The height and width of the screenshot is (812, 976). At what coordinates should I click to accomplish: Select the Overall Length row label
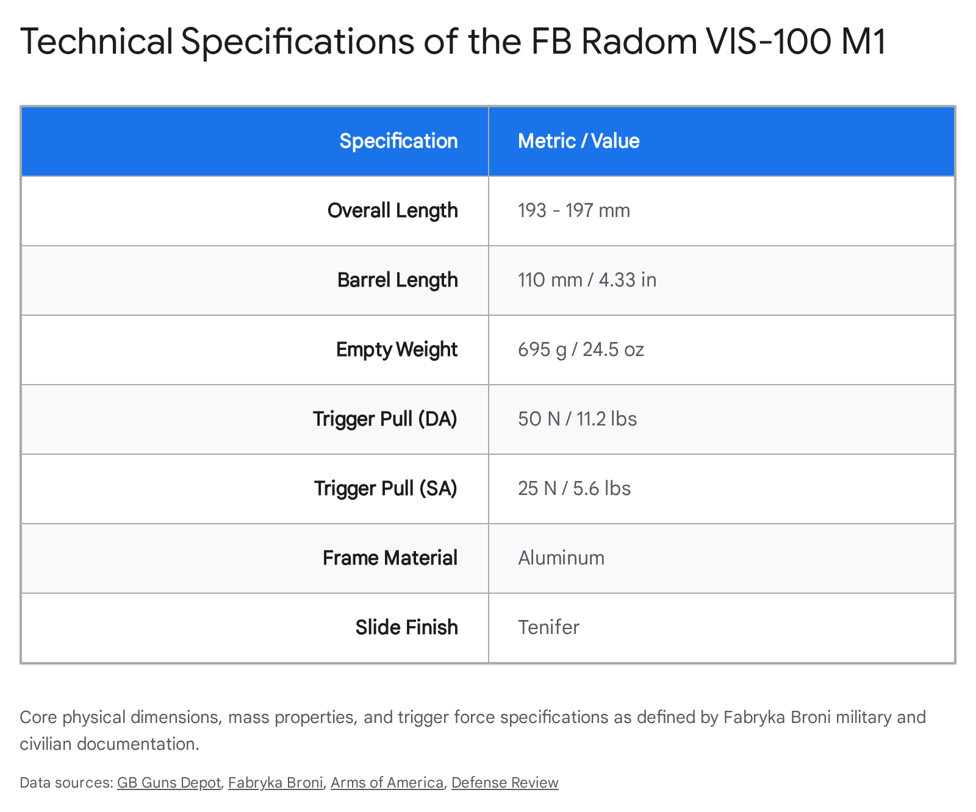coord(392,211)
